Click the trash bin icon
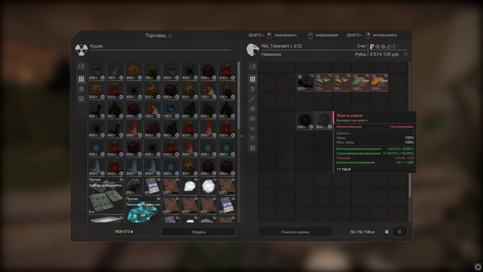 [400, 232]
